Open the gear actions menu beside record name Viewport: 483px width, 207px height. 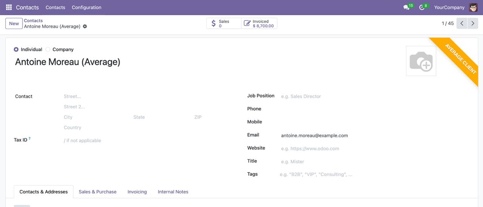[x=85, y=26]
